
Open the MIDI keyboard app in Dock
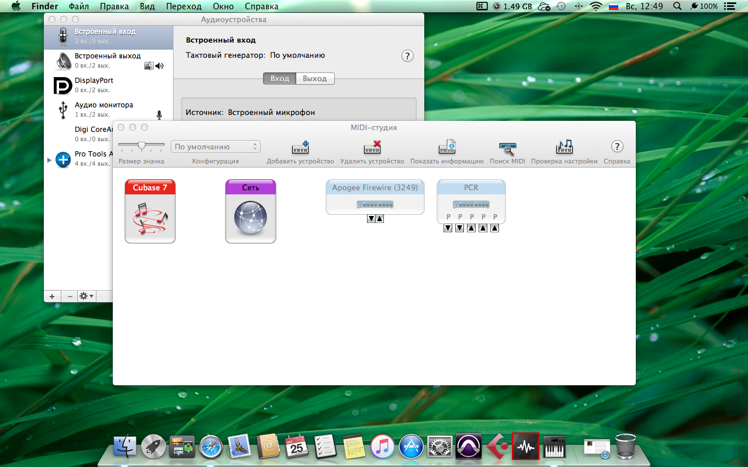click(x=554, y=447)
